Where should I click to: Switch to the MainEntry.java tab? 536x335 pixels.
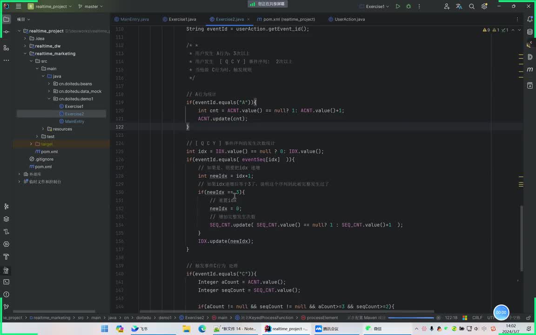point(134,20)
